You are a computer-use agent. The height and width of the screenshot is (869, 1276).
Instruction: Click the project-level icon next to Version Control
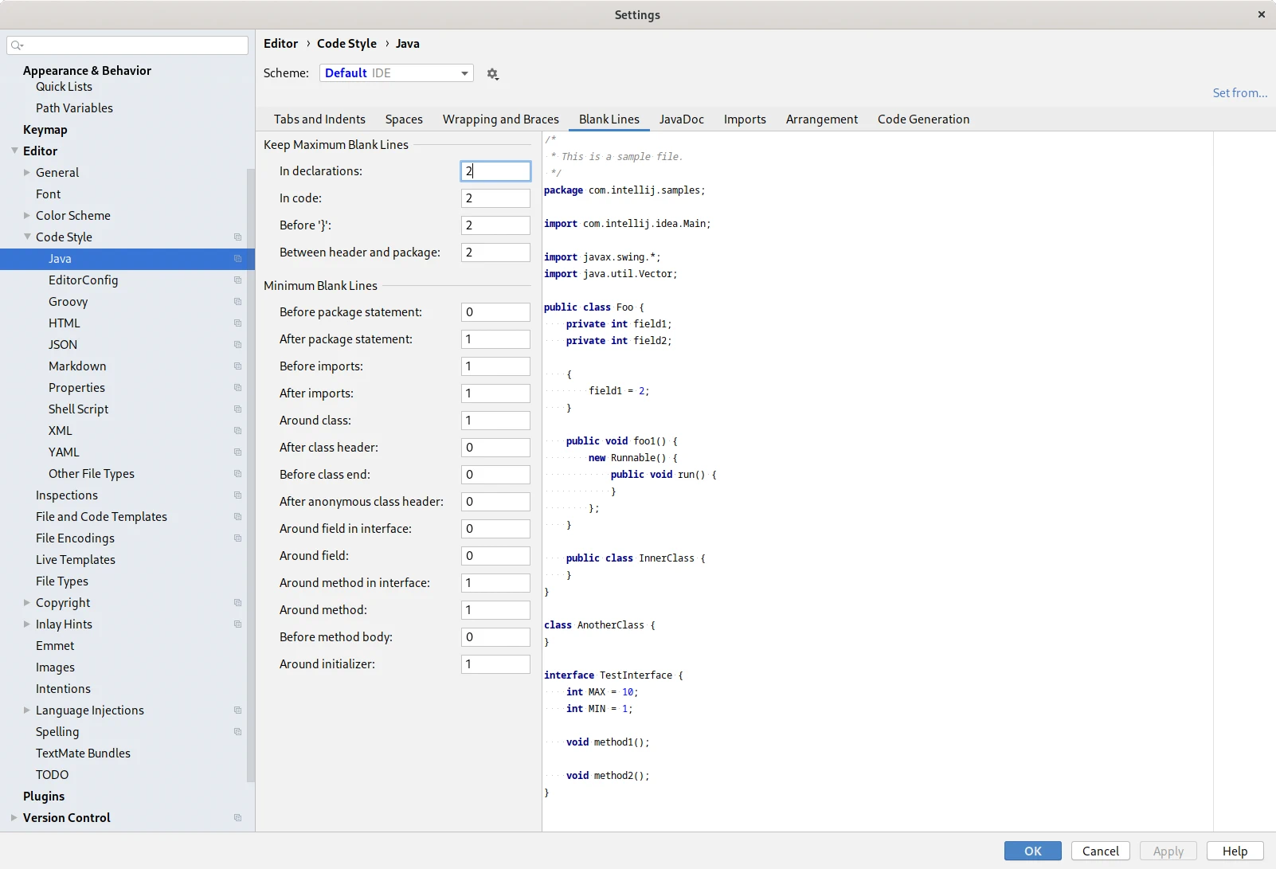click(x=237, y=818)
